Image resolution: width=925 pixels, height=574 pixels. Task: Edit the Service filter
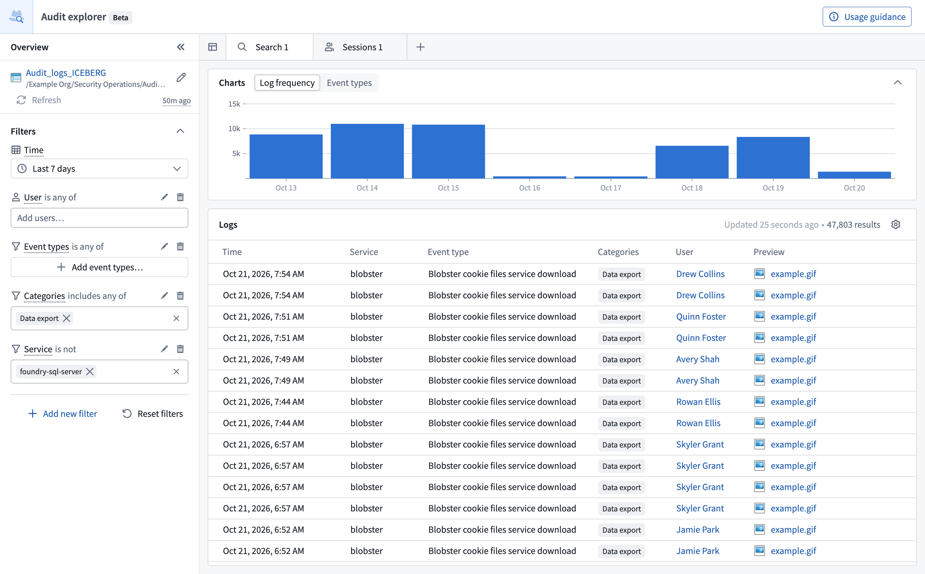pos(164,349)
